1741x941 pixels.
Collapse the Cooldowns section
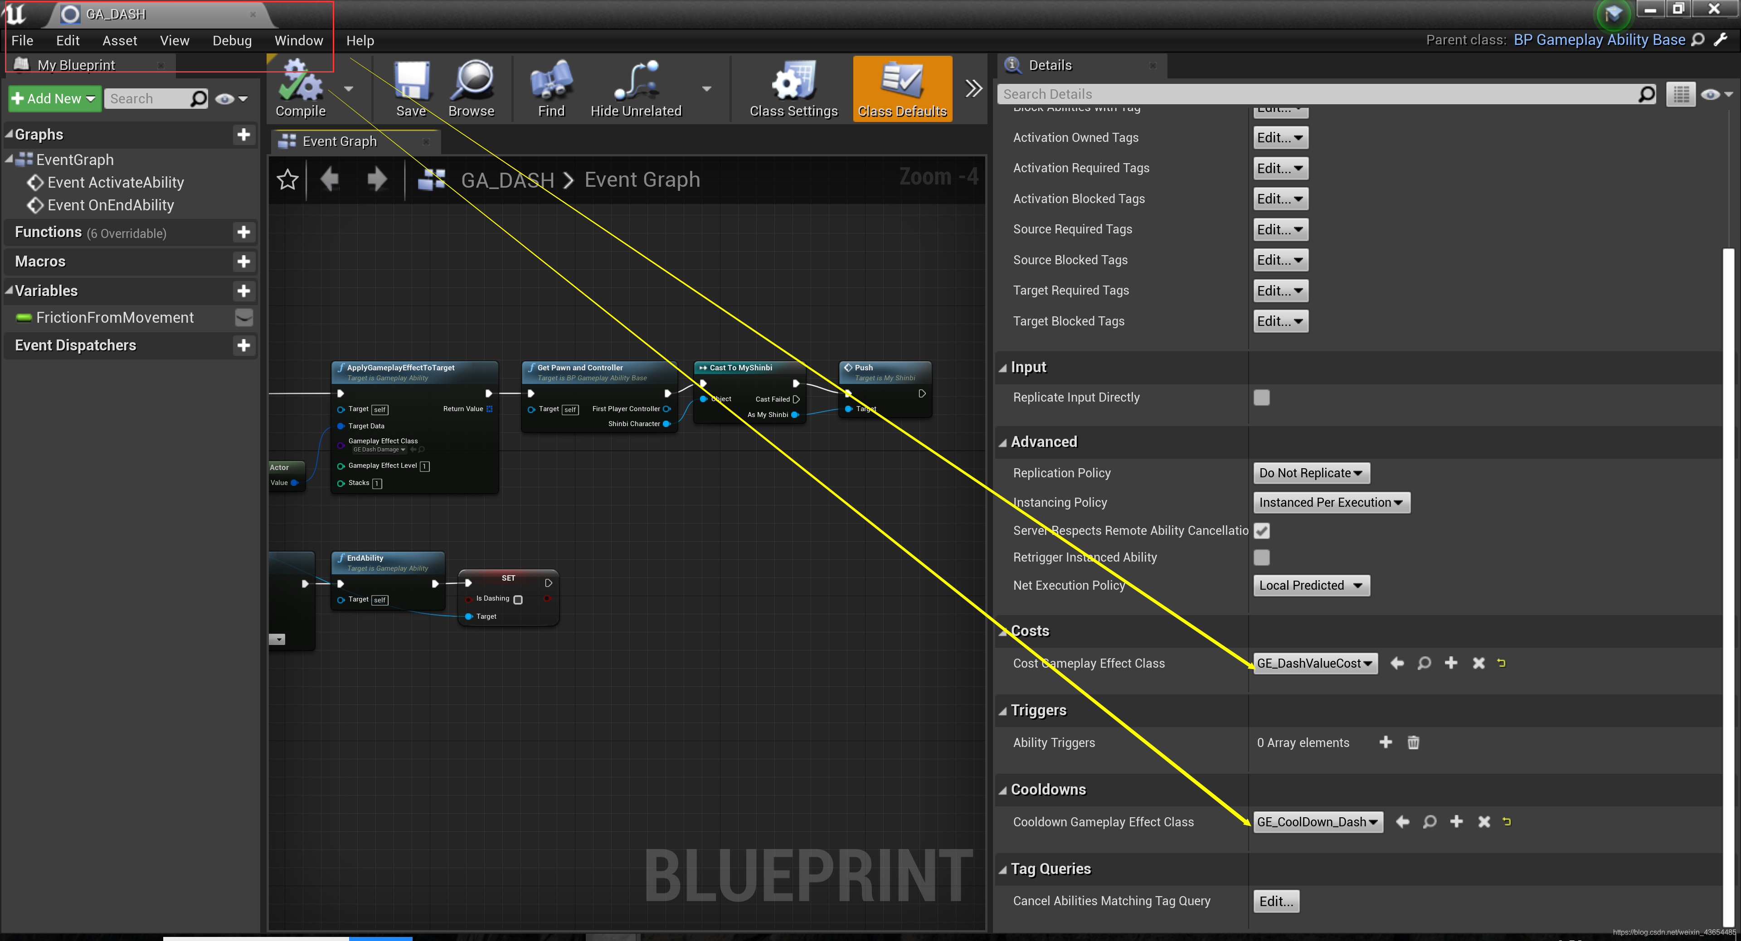(1003, 790)
